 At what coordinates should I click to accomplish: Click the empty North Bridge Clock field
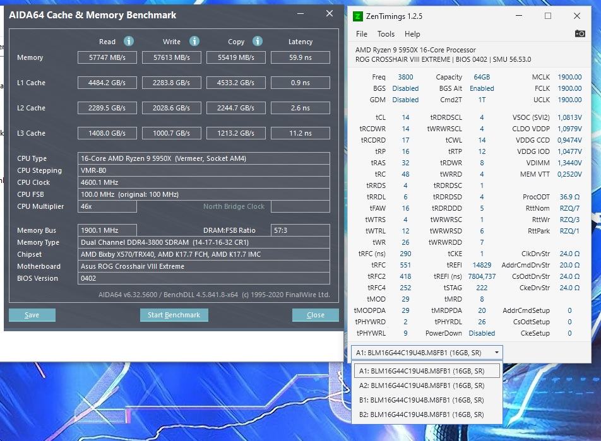[300, 206]
